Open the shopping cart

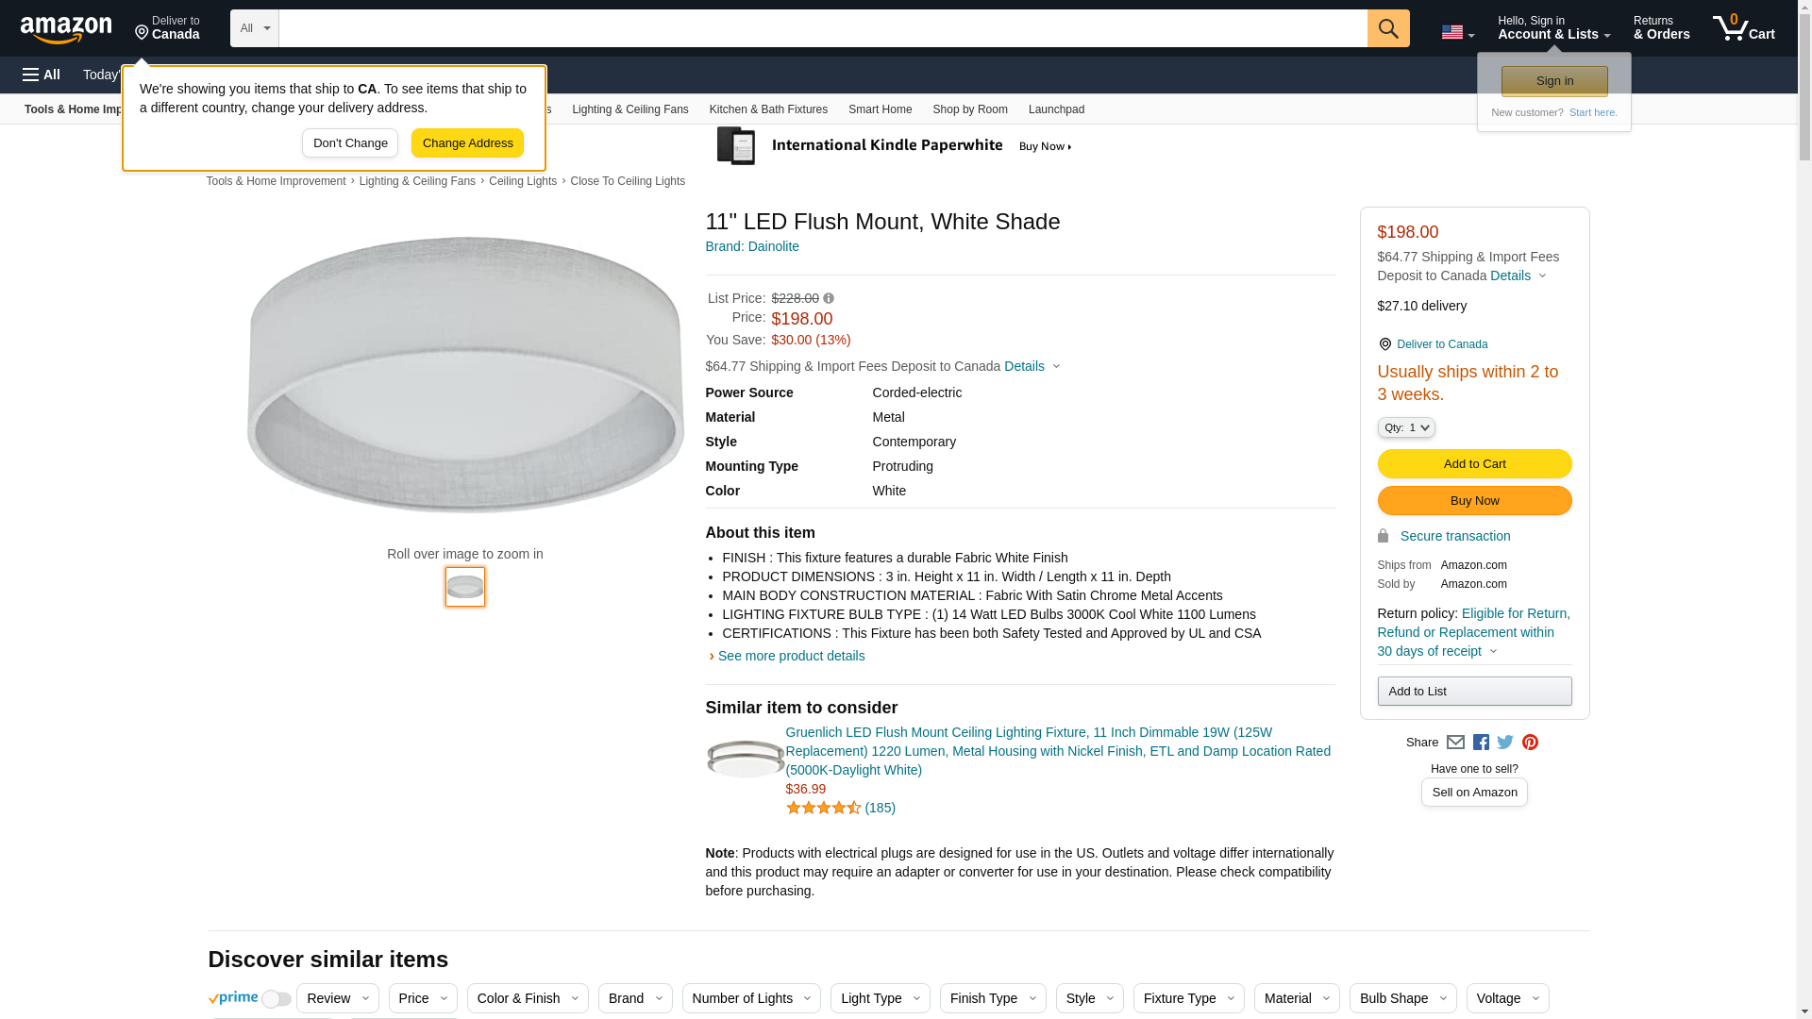point(1743,28)
